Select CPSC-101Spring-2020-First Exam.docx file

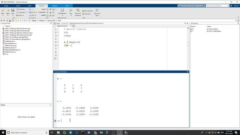pos(18,28)
